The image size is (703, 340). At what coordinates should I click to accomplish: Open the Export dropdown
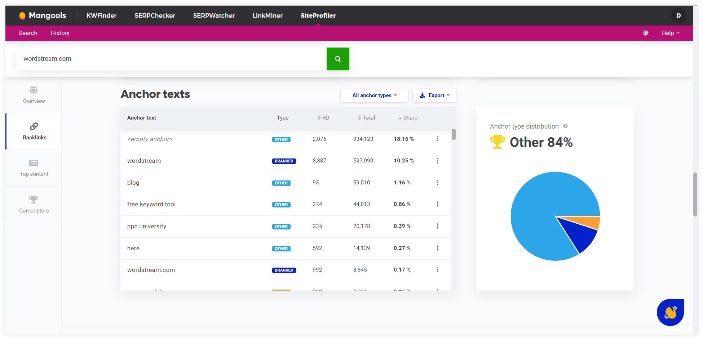pyautogui.click(x=434, y=95)
